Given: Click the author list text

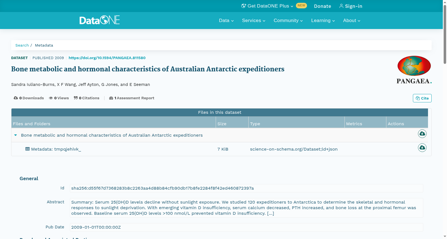Looking at the screenshot, I should pyautogui.click(x=80, y=85).
